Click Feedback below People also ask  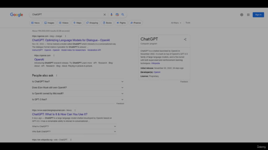pos(120,104)
